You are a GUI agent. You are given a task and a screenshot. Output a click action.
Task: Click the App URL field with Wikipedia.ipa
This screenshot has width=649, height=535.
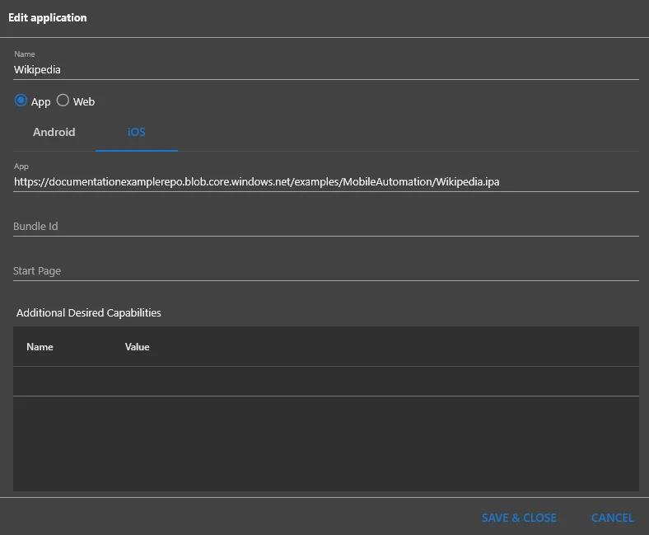click(325, 181)
